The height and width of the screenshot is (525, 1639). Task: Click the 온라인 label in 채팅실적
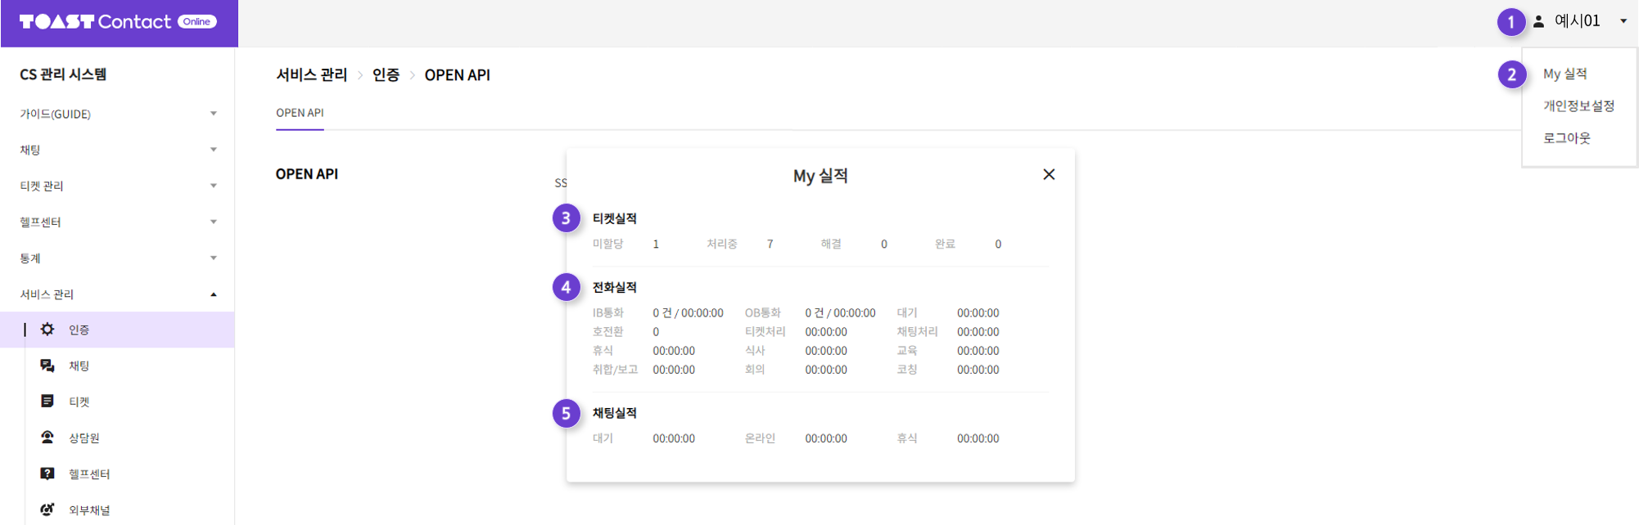click(x=760, y=438)
